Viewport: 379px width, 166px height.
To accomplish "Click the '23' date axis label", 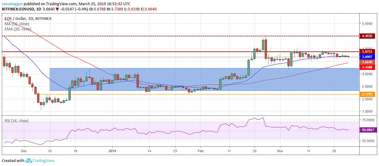I will (x=175, y=151).
